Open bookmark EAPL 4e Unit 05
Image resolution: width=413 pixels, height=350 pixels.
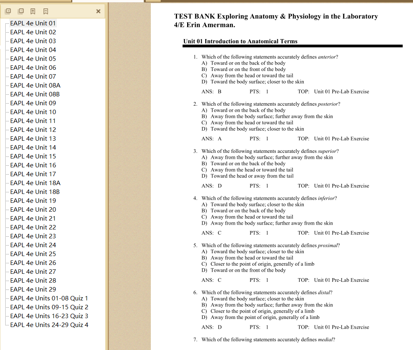click(33, 59)
